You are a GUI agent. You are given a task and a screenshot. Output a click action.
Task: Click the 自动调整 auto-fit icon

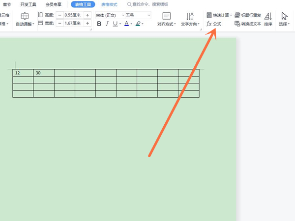25,19
